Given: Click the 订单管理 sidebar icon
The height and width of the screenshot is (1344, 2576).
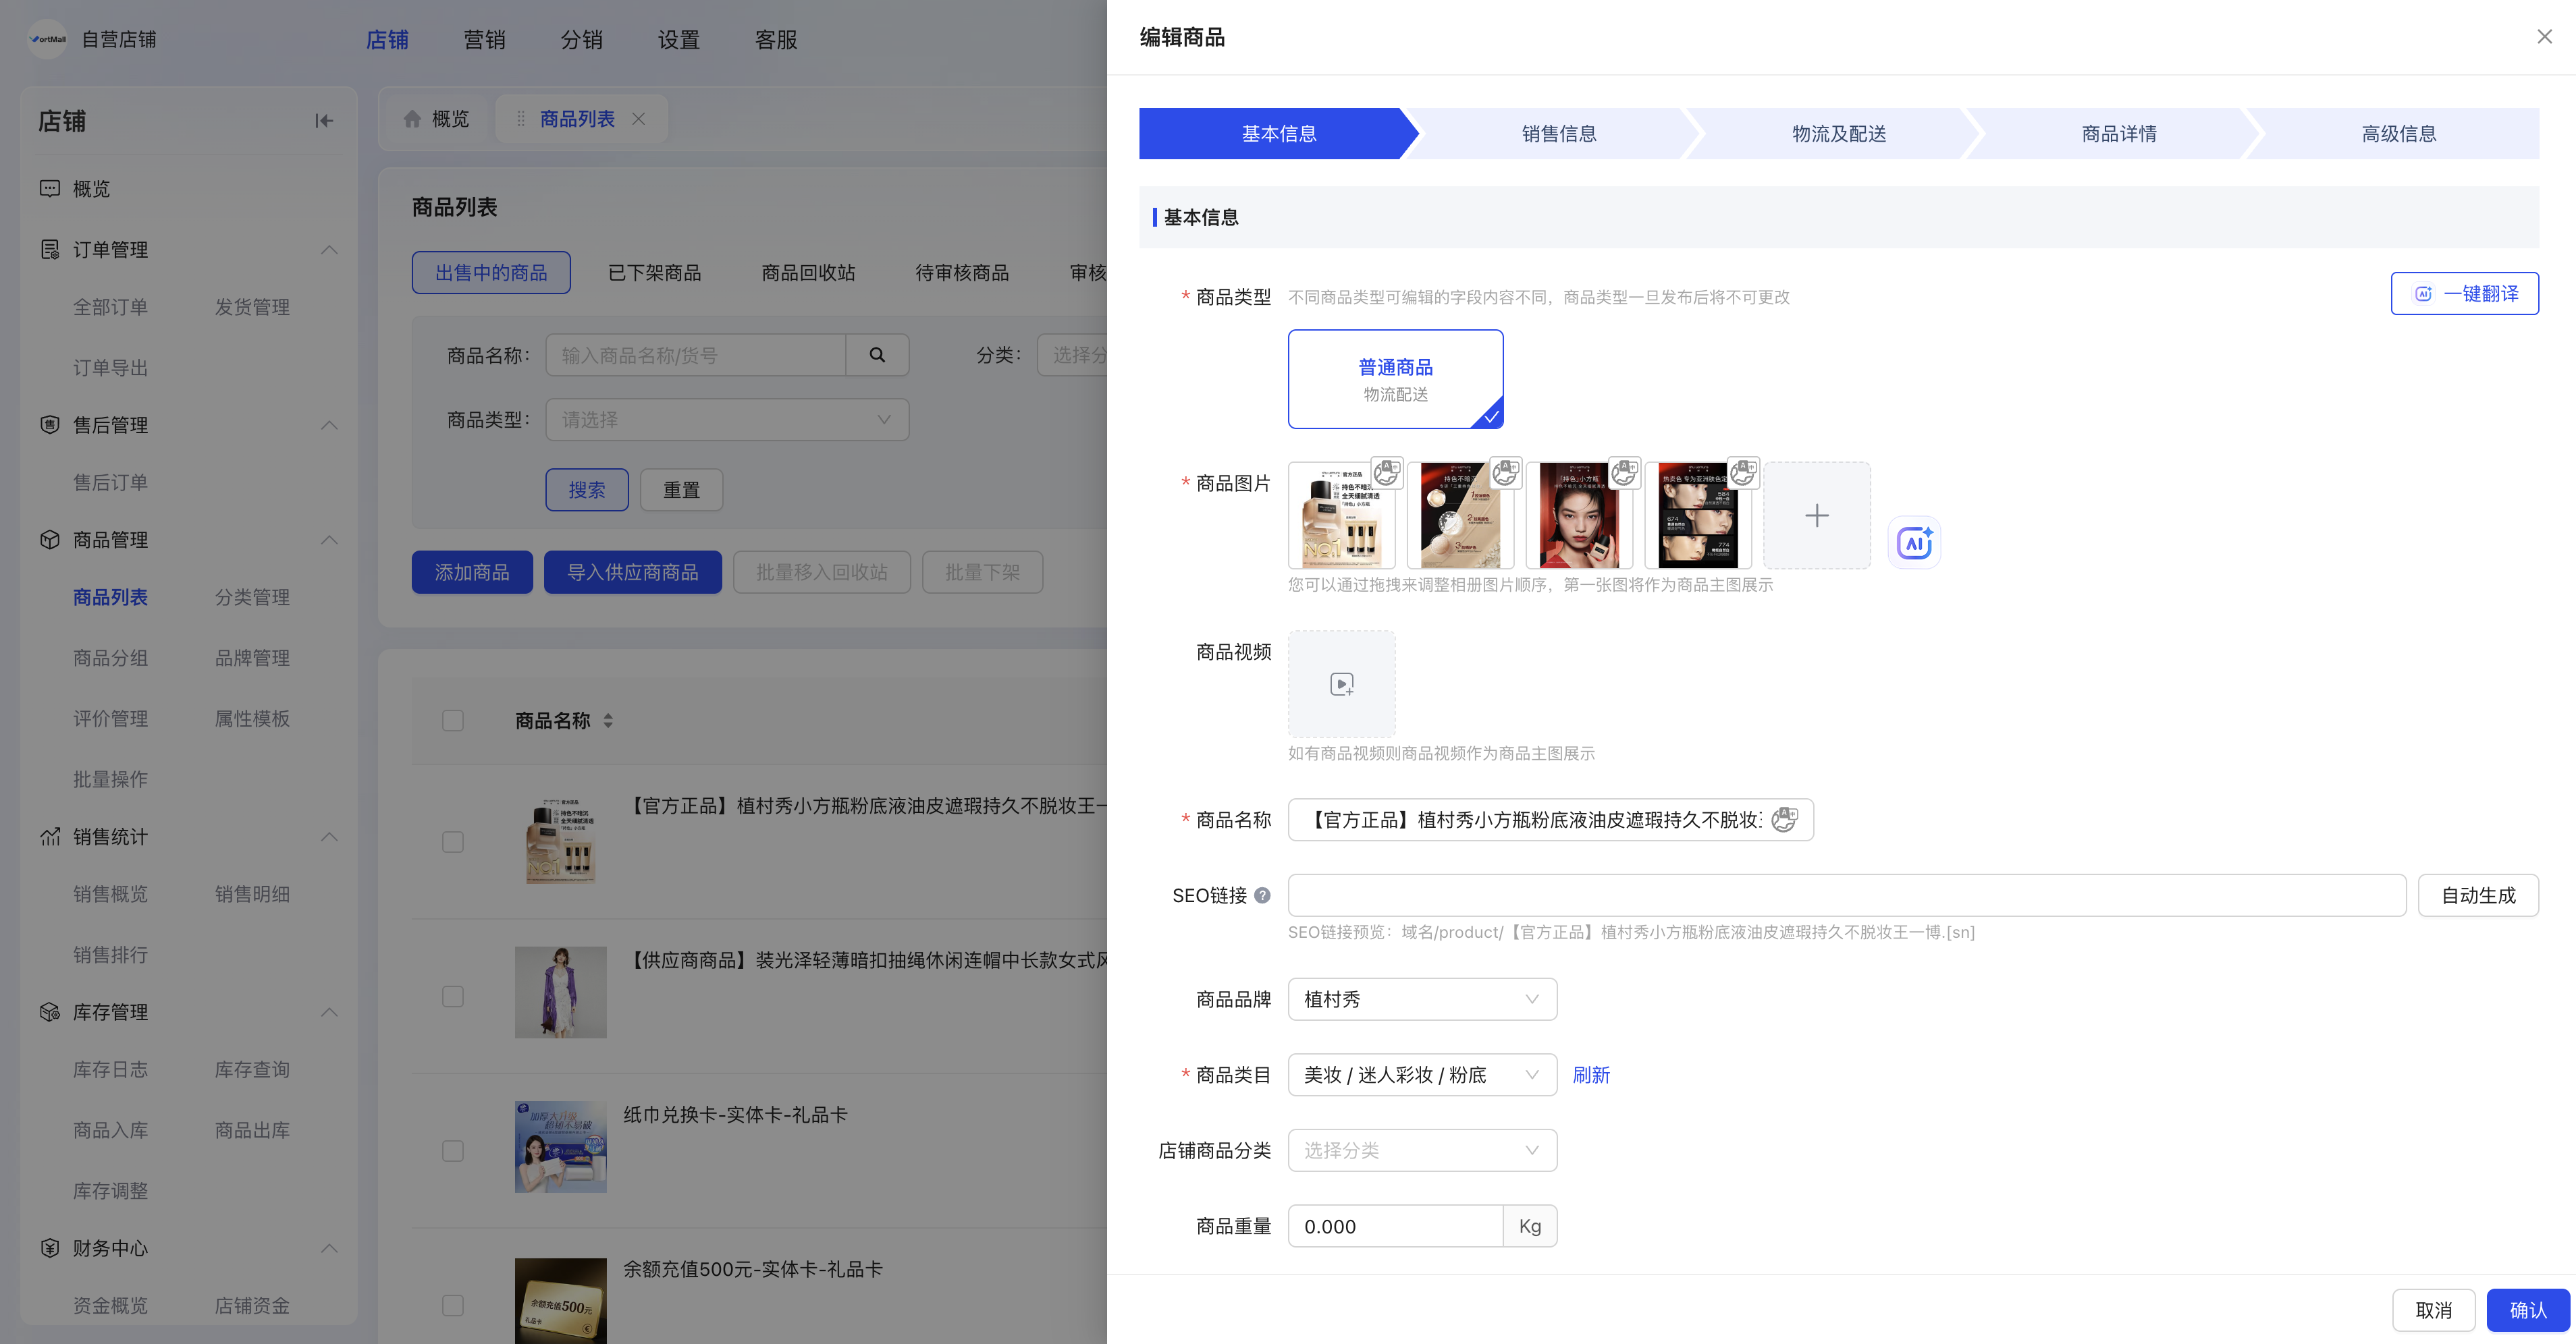Looking at the screenshot, I should click(49, 250).
